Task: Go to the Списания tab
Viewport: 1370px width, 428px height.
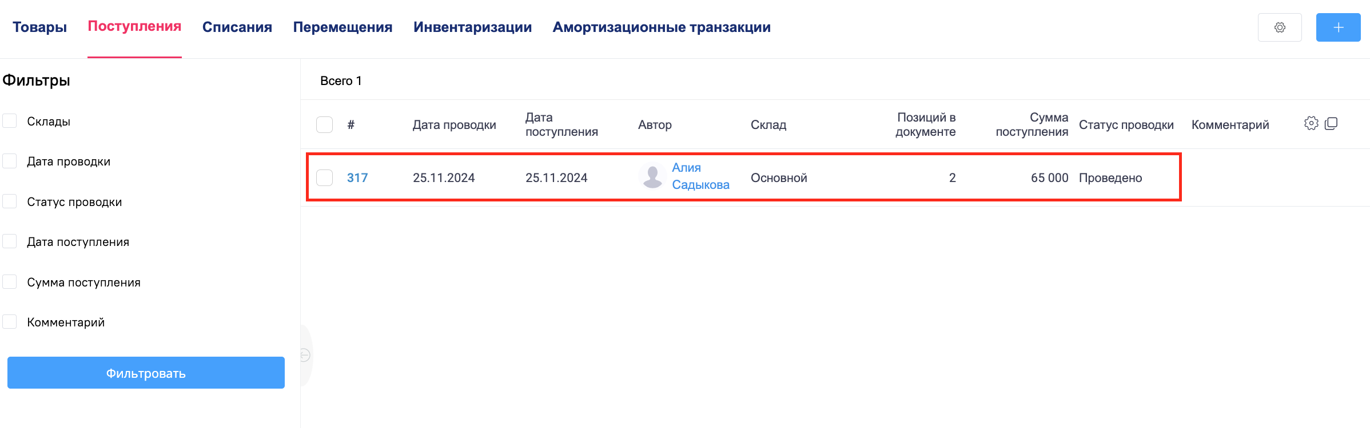Action: (237, 27)
